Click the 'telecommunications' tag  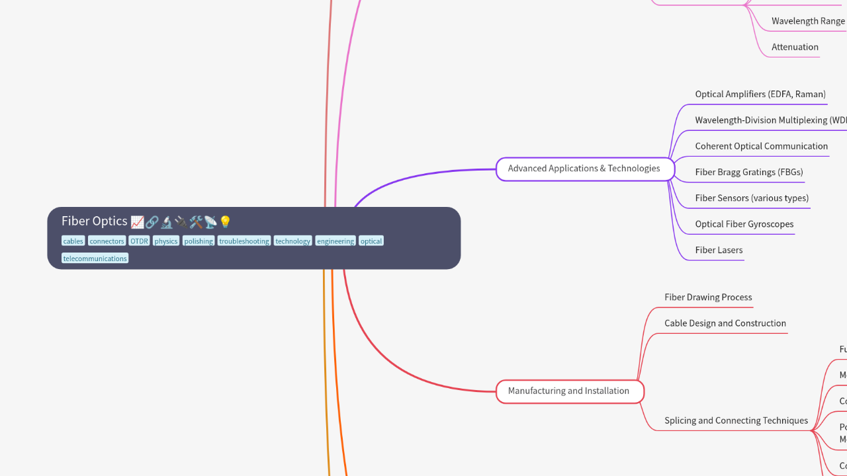click(95, 258)
